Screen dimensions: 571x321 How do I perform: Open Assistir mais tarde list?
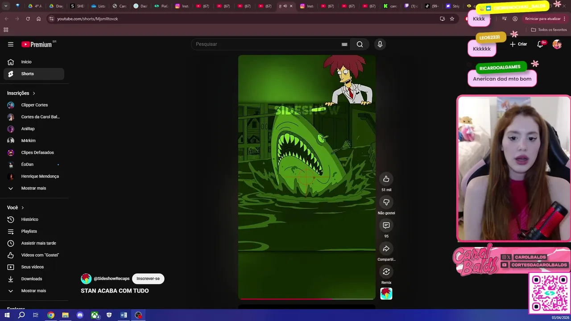click(x=34, y=243)
